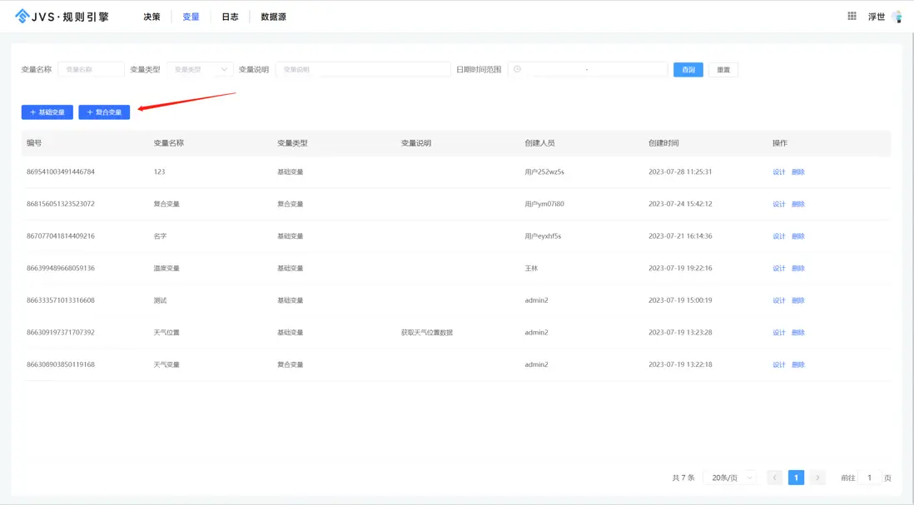Open the 日期时间范围 date picker
The width and height of the screenshot is (914, 505).
588,69
